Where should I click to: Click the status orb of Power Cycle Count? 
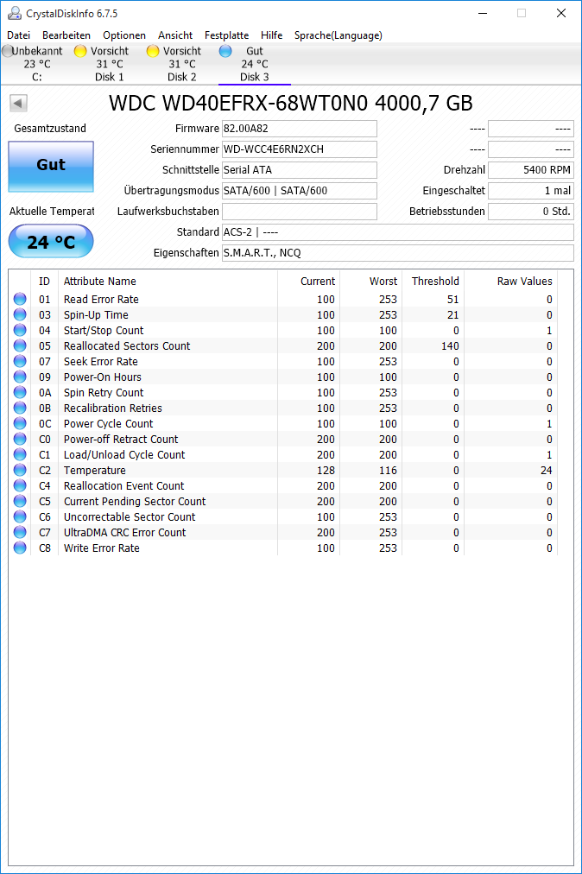pos(20,424)
